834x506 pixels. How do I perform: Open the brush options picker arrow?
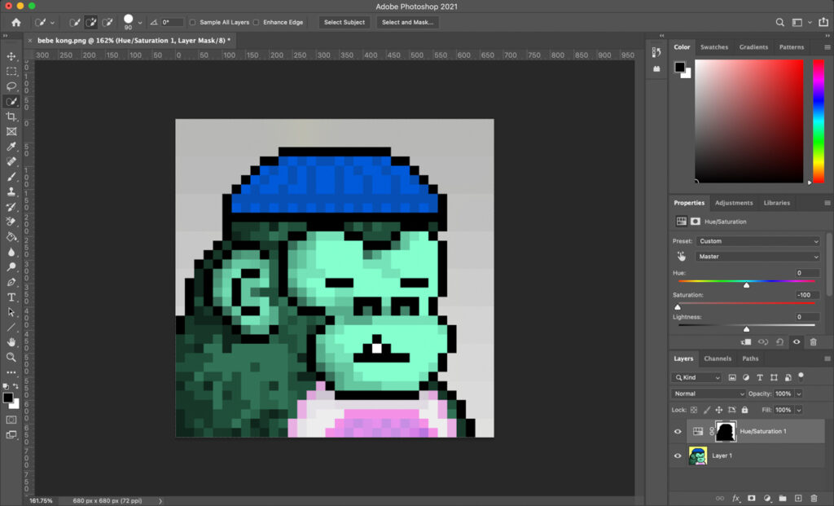click(x=140, y=23)
